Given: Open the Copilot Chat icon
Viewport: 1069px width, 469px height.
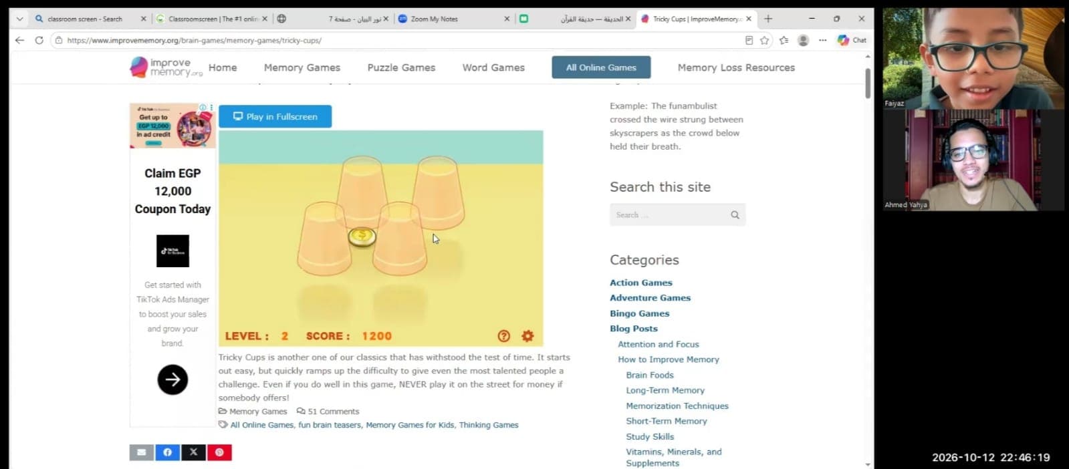Looking at the screenshot, I should coord(852,40).
